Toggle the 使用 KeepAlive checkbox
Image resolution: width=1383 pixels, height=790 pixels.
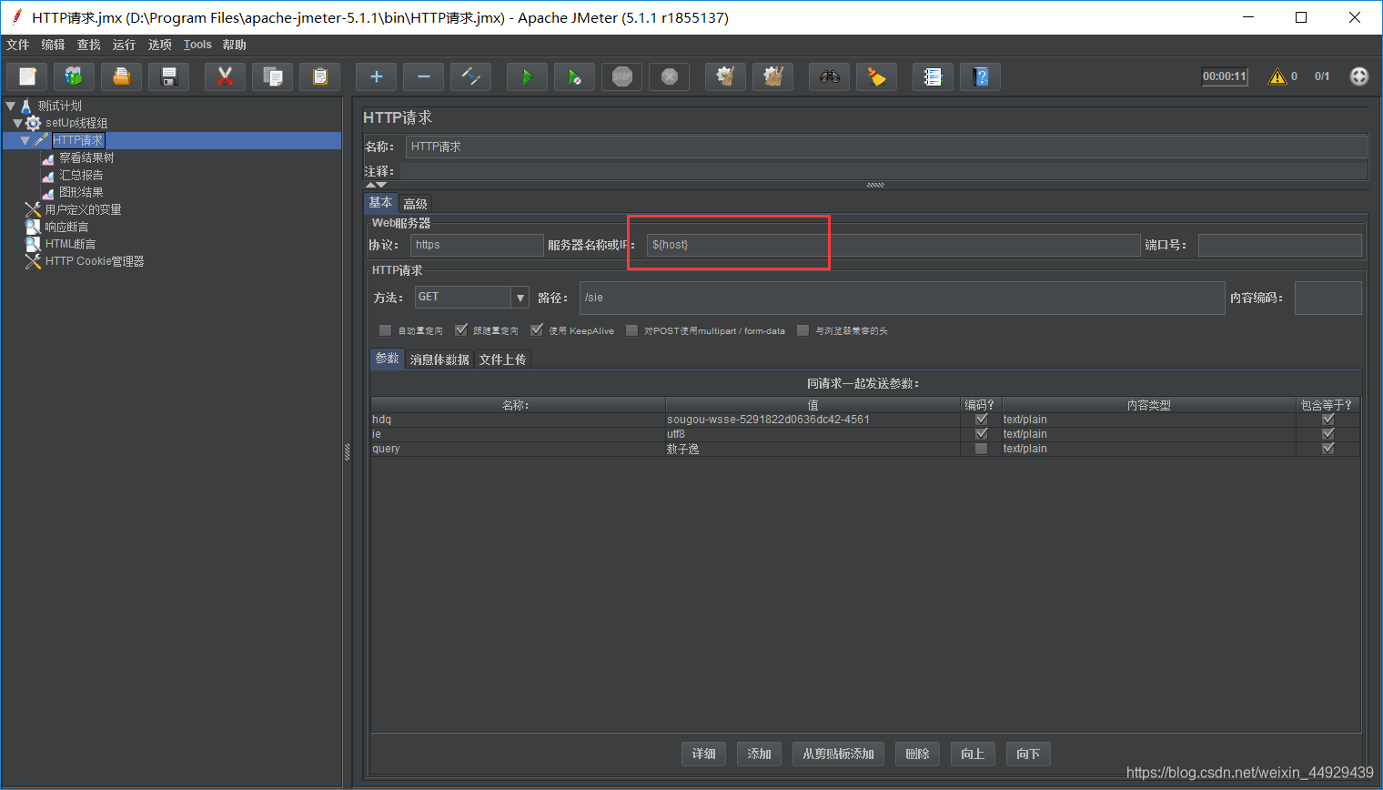(537, 330)
